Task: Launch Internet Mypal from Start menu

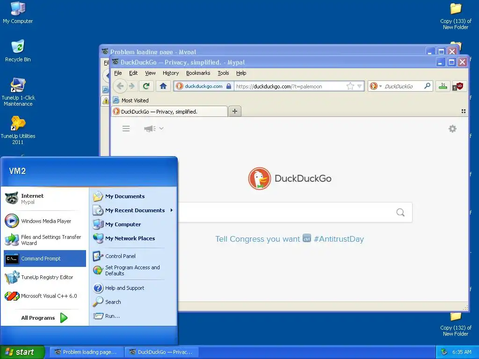Action: pos(45,198)
